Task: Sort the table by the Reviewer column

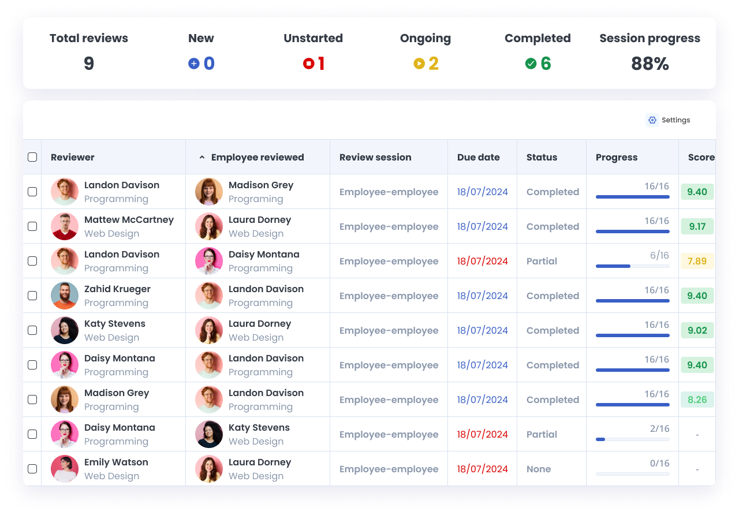Action: 72,156
